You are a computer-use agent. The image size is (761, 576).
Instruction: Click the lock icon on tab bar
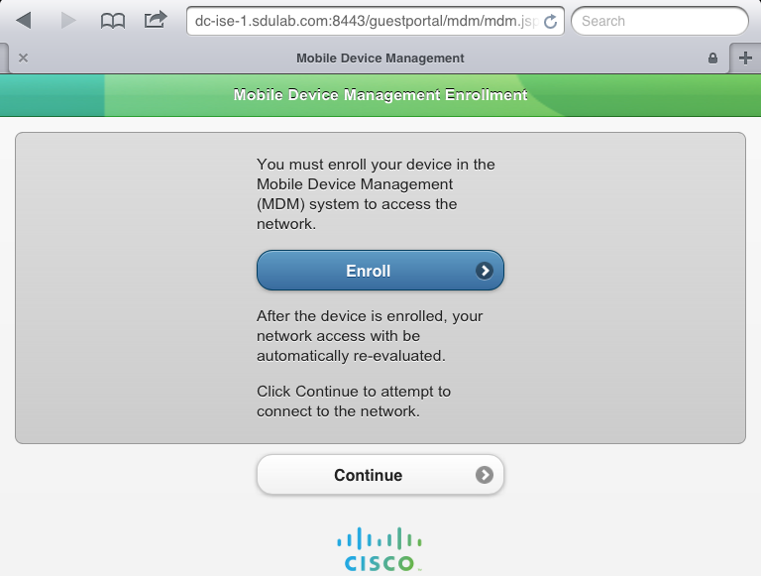point(712,58)
